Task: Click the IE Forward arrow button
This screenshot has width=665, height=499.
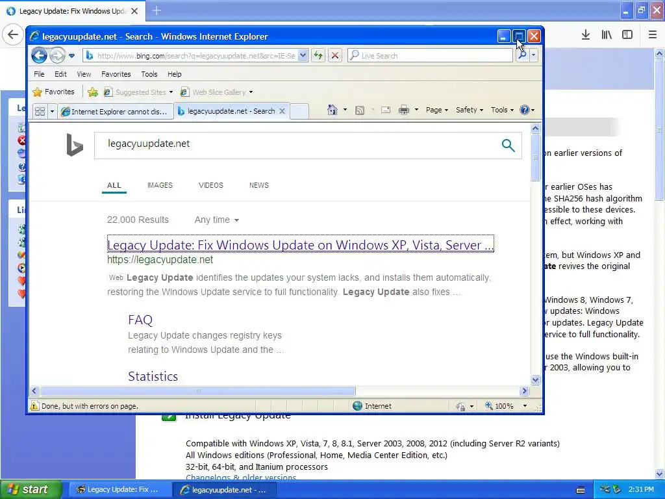Action: pyautogui.click(x=57, y=56)
